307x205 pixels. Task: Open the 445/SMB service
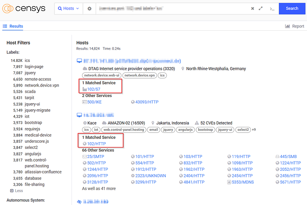point(288,157)
